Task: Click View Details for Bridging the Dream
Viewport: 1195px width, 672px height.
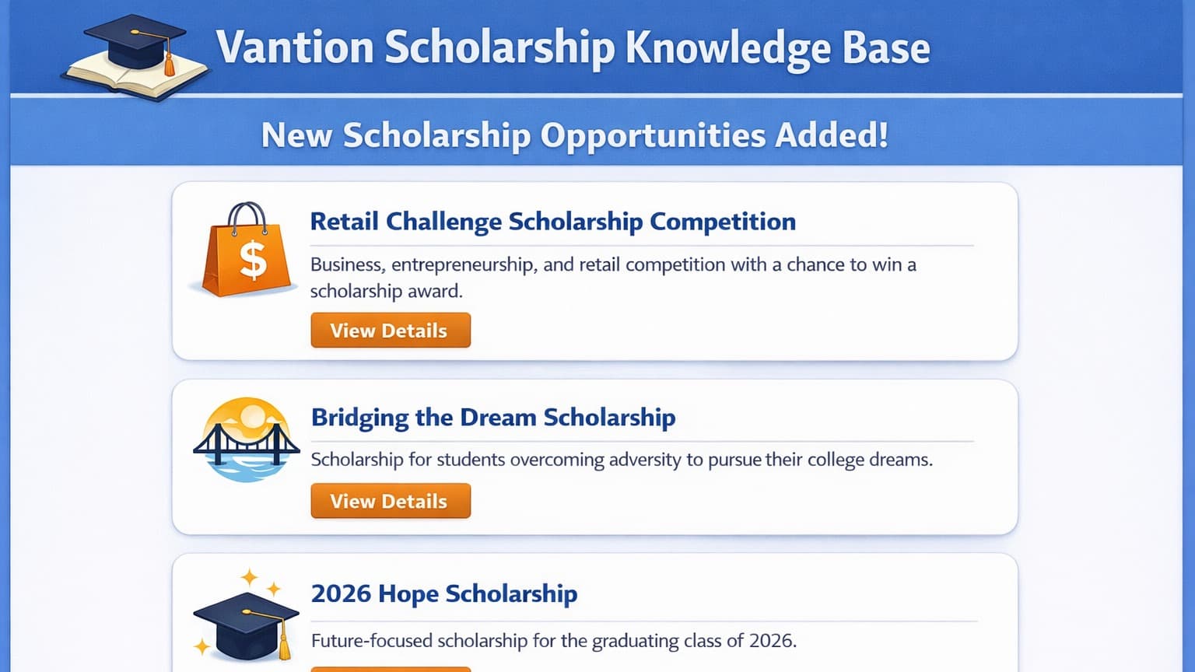Action: 391,501
